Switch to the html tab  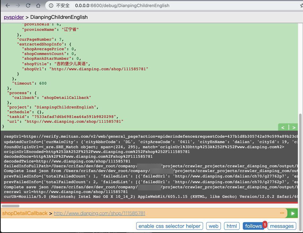(x=232, y=226)
